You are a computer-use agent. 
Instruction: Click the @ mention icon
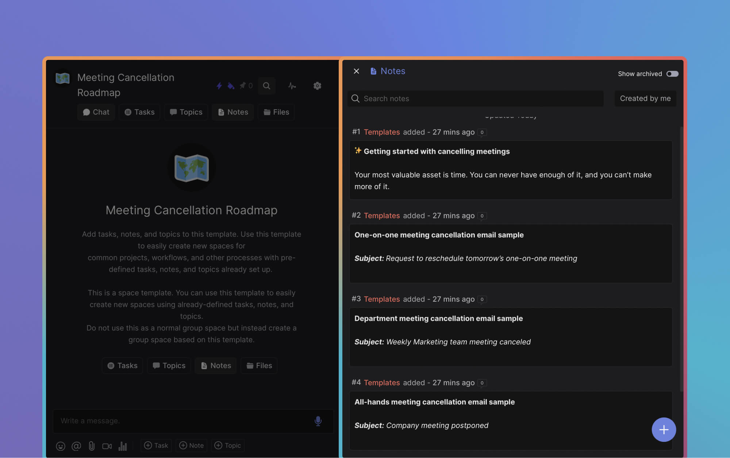76,446
